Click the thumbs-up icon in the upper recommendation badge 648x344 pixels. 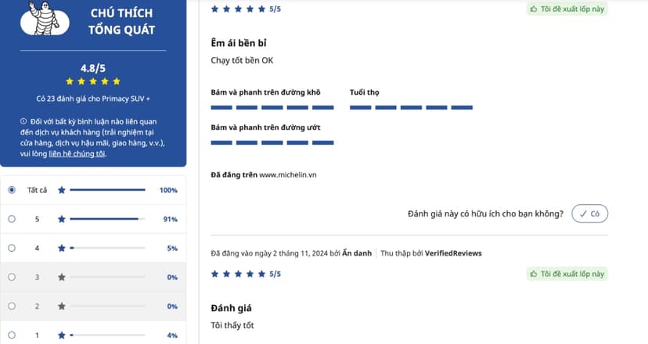coord(534,9)
